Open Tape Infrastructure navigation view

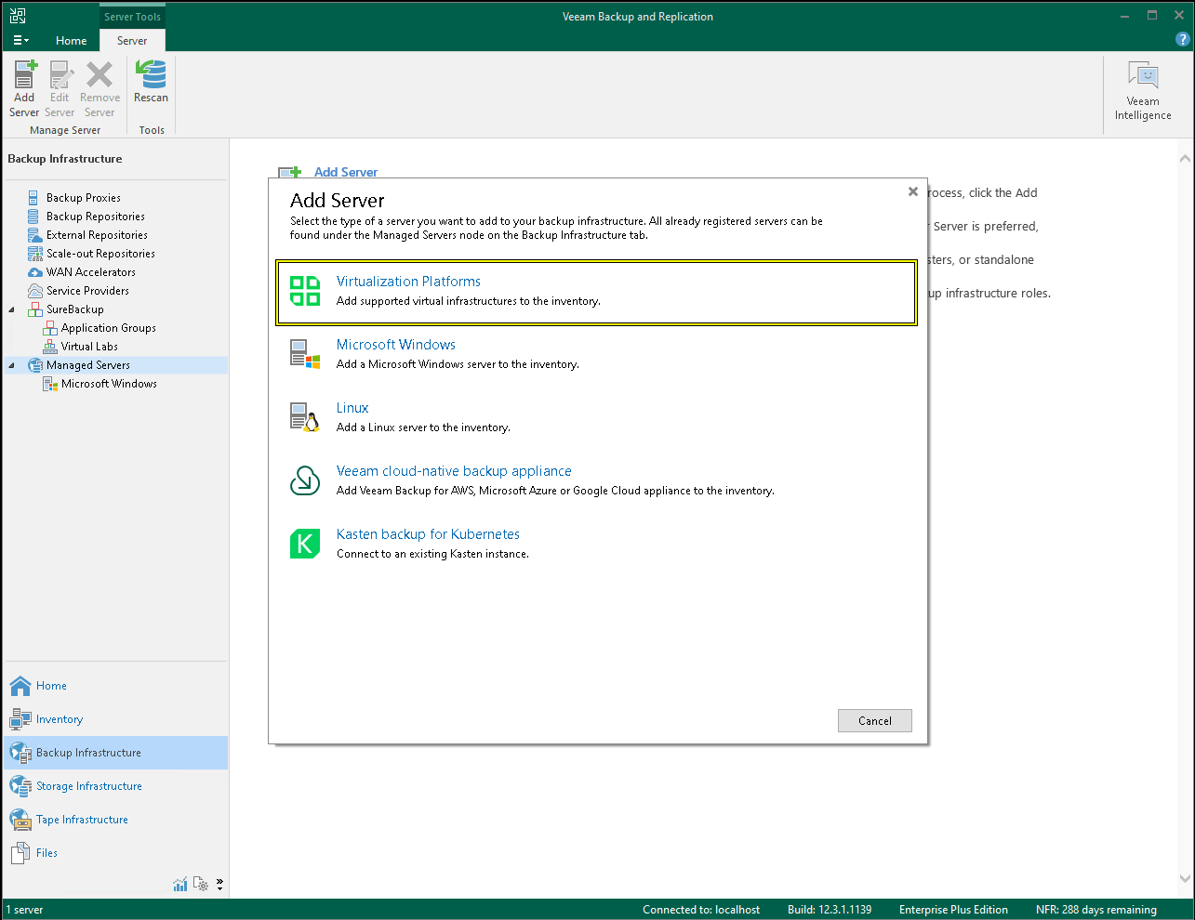(82, 820)
